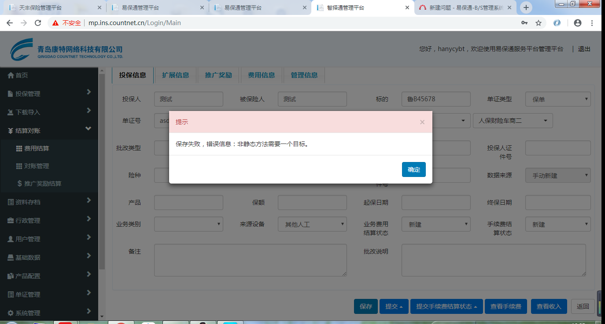Switch to the 扩展信息 tab
The height and width of the screenshot is (324, 605).
click(x=175, y=75)
